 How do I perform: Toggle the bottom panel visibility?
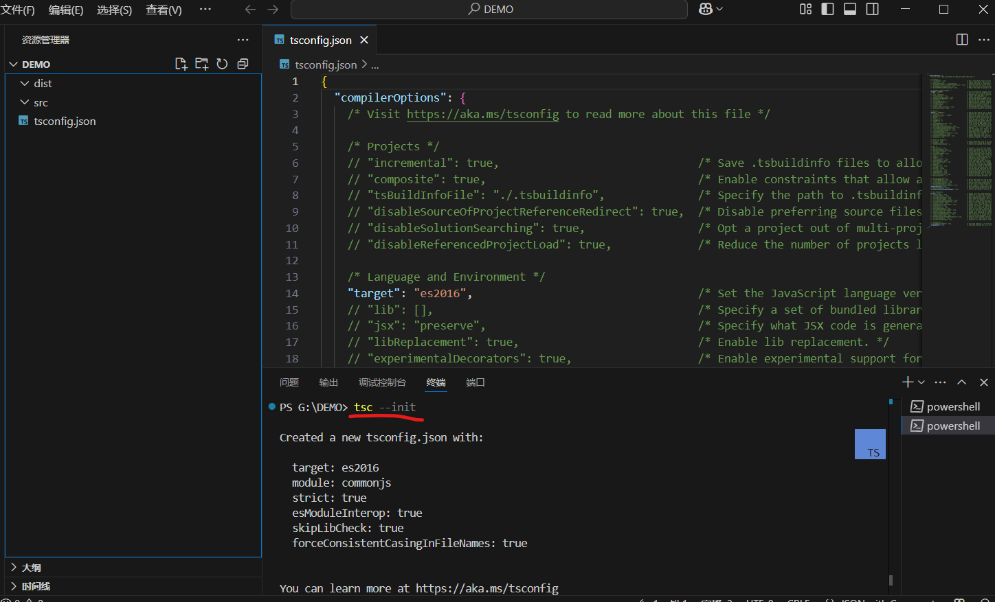coord(849,9)
